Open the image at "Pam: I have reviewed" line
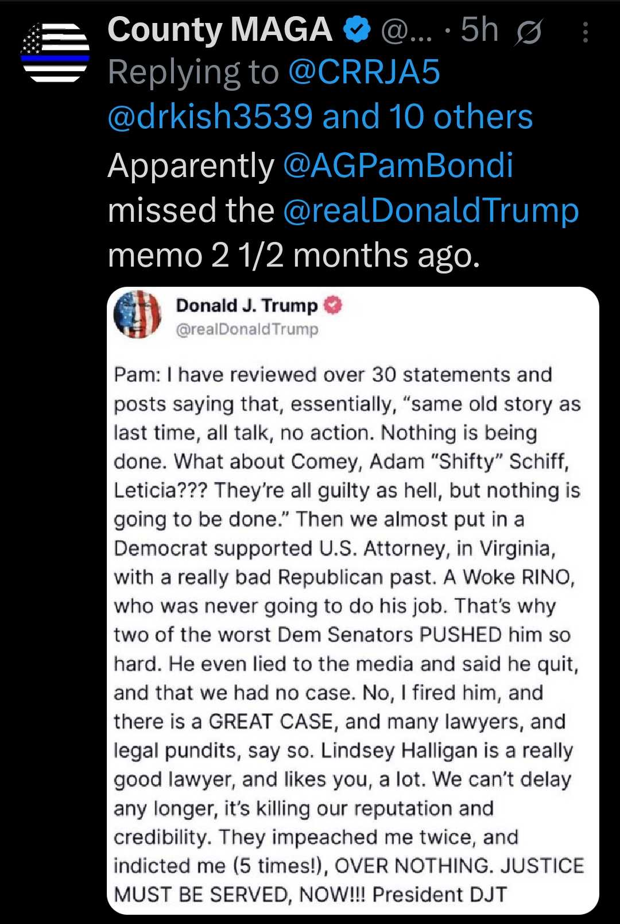Screen dimensions: 620x924 [333, 375]
